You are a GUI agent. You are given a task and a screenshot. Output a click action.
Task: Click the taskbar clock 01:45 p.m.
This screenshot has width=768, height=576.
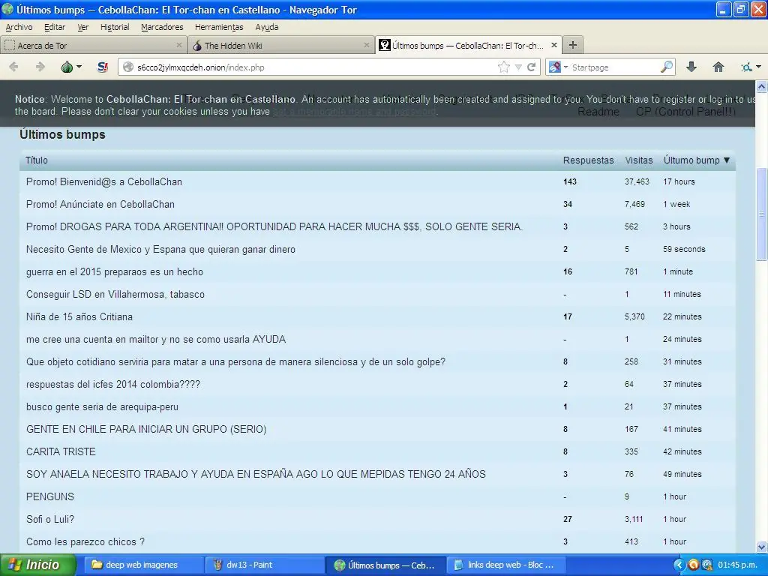pyautogui.click(x=738, y=565)
